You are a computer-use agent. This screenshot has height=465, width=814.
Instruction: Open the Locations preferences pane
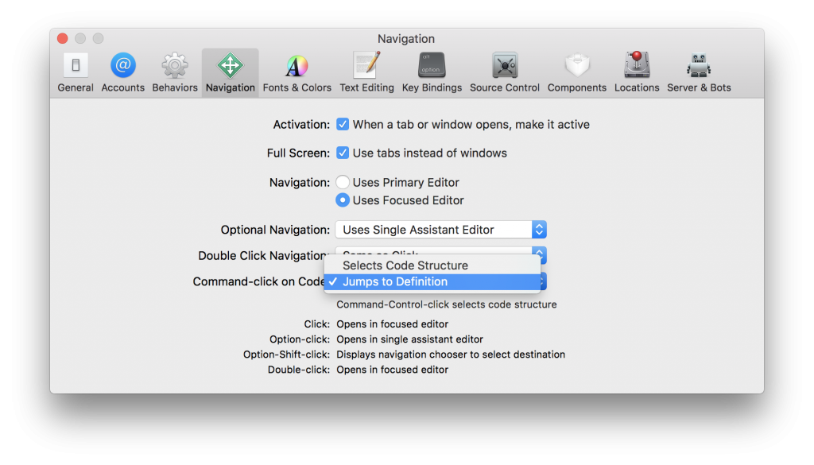[636, 70]
